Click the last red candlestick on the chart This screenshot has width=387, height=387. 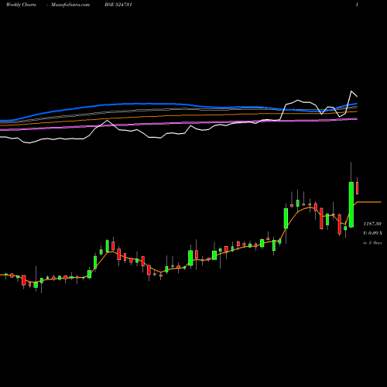pos(358,188)
